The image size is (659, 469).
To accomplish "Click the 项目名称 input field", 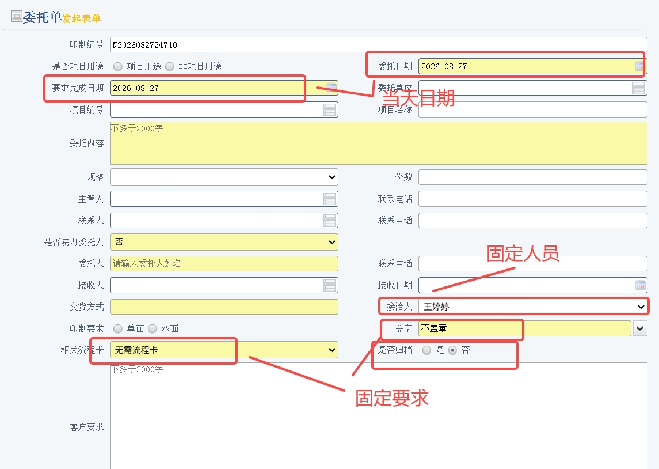I will 532,109.
